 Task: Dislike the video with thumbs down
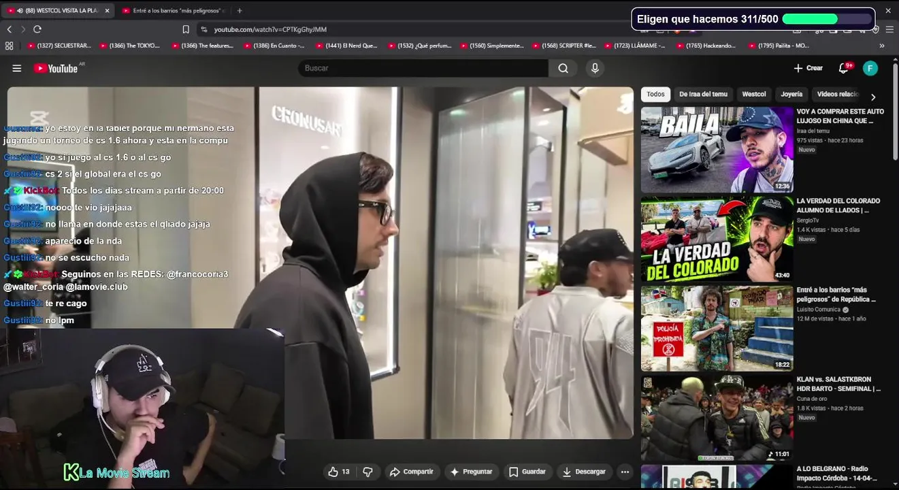tap(368, 472)
